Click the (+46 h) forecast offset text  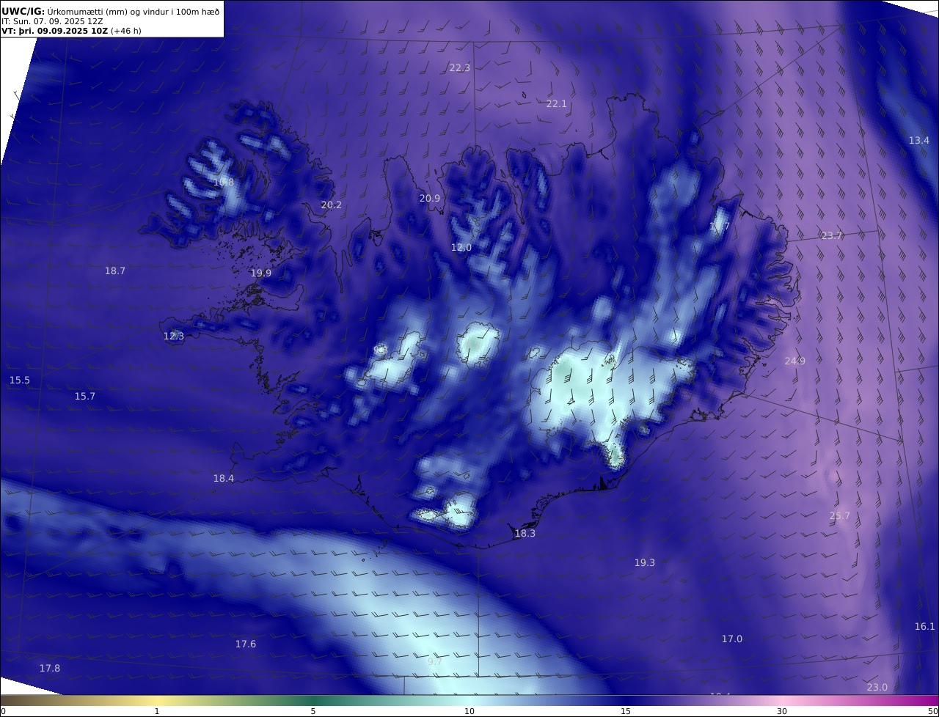tap(125, 32)
